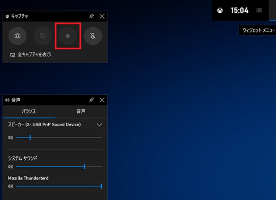Click the システム サウンド label

[23, 158]
